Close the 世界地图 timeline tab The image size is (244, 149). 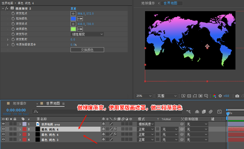37,104
